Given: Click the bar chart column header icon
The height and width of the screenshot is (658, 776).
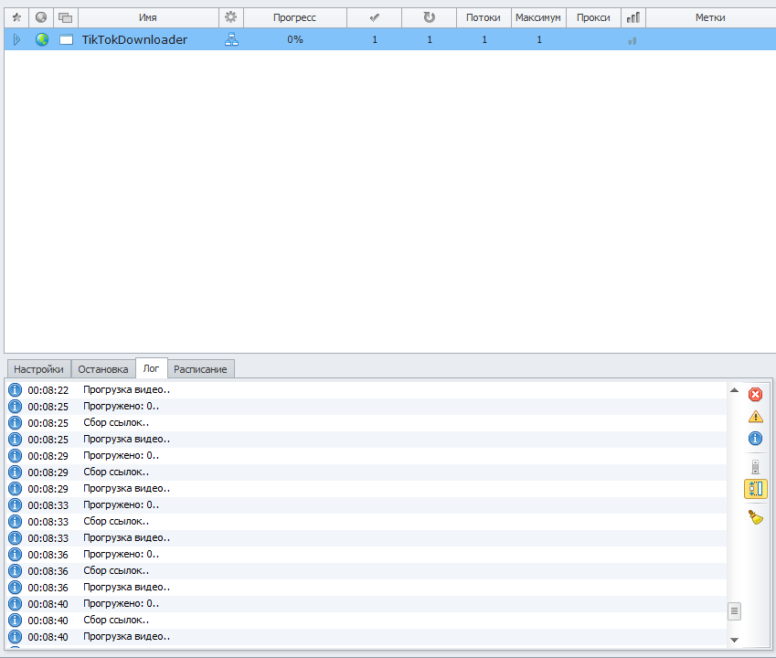Looking at the screenshot, I should 633,17.
